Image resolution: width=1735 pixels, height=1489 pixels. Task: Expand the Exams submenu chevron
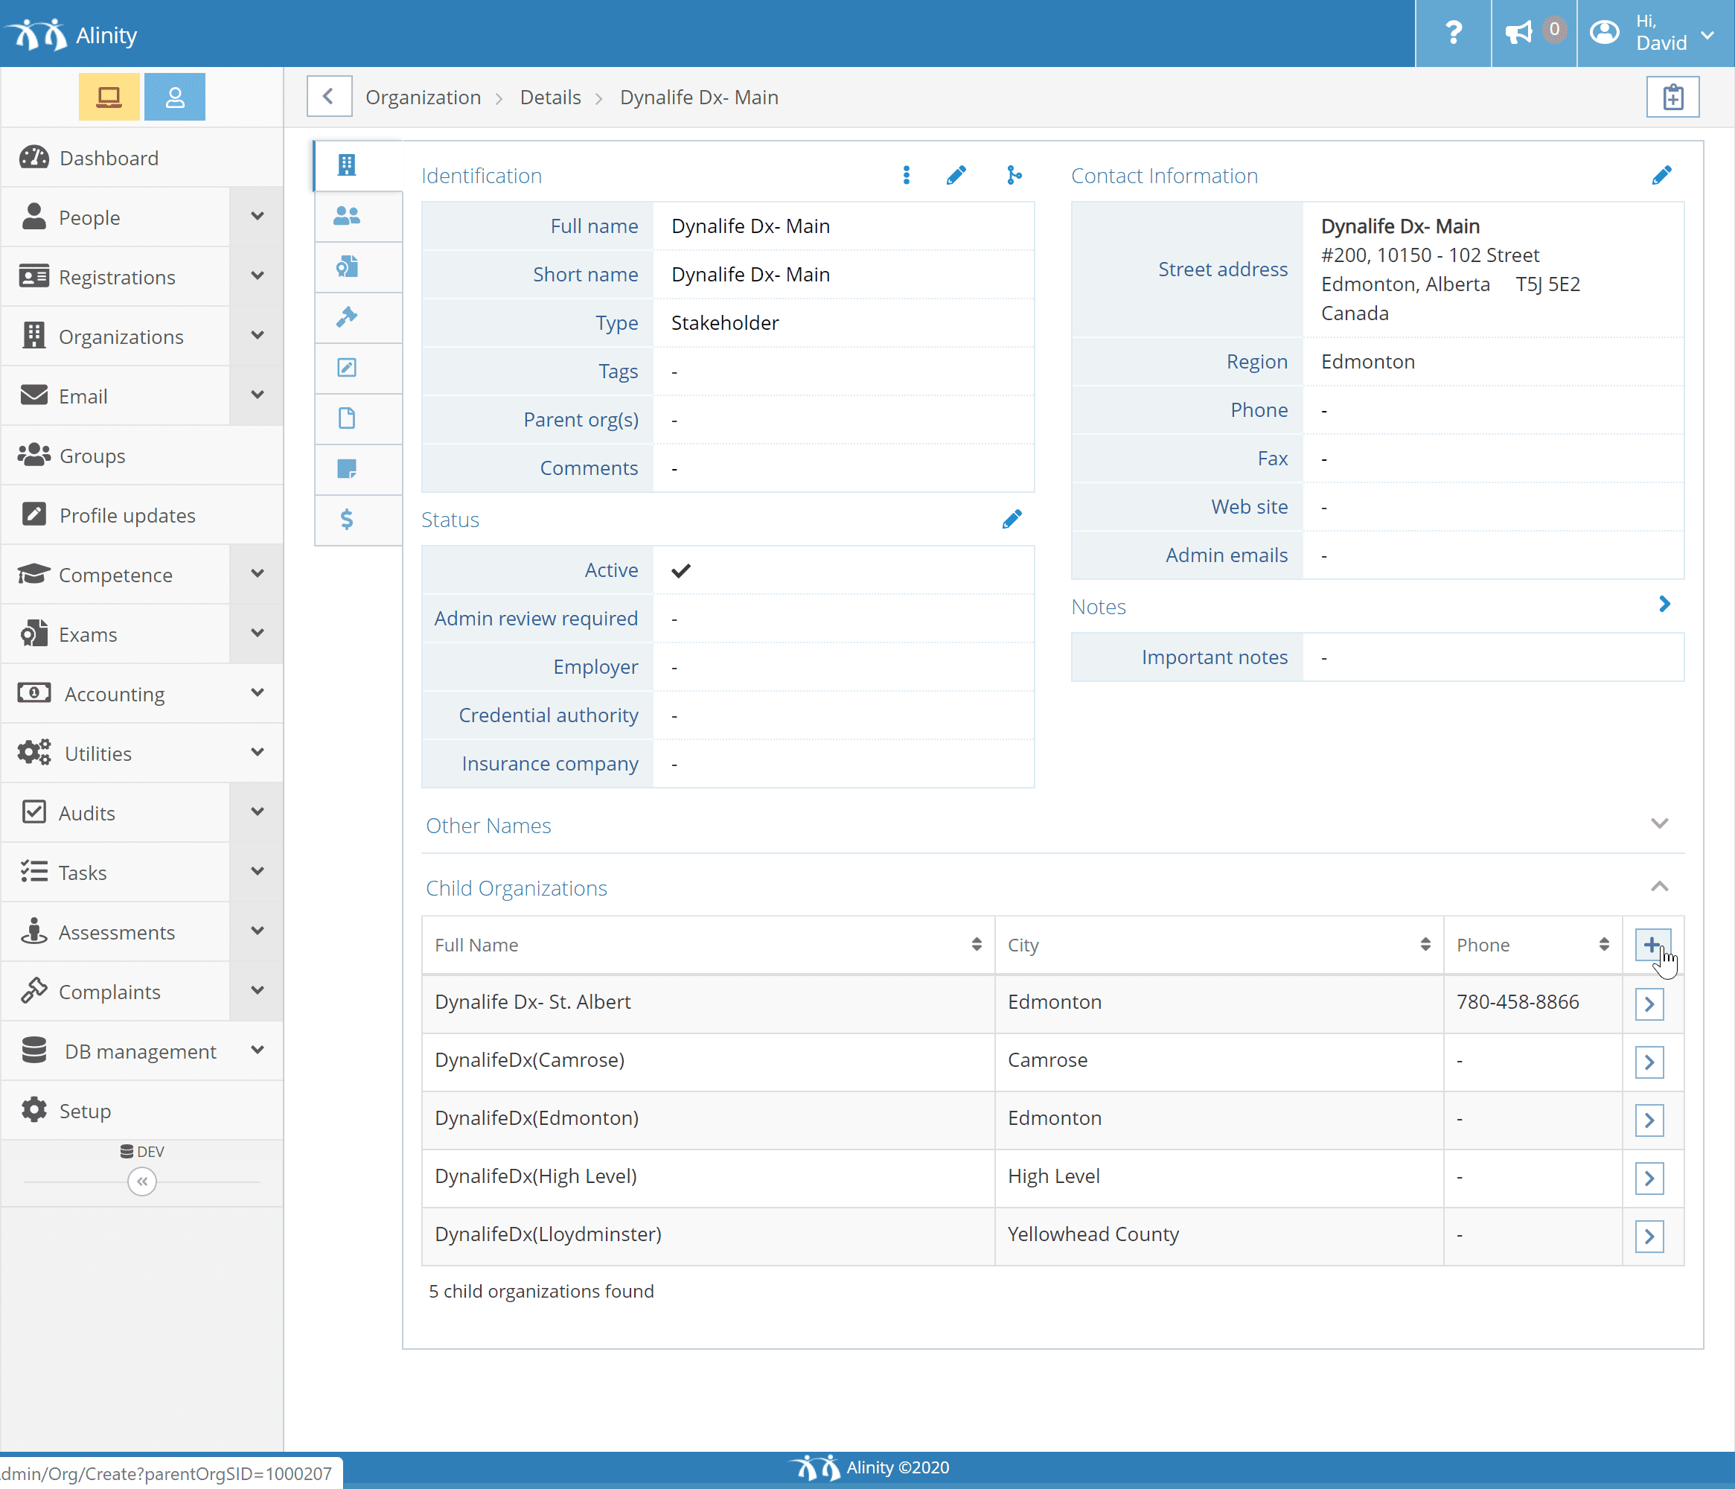257,633
